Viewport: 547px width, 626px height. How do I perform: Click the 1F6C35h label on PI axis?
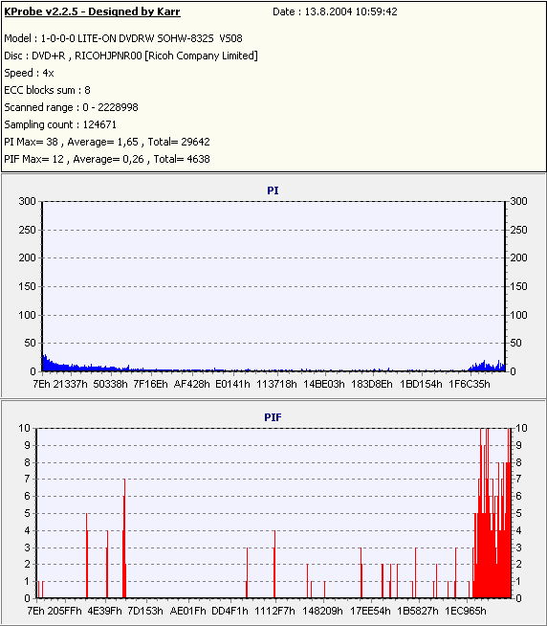pyautogui.click(x=470, y=385)
